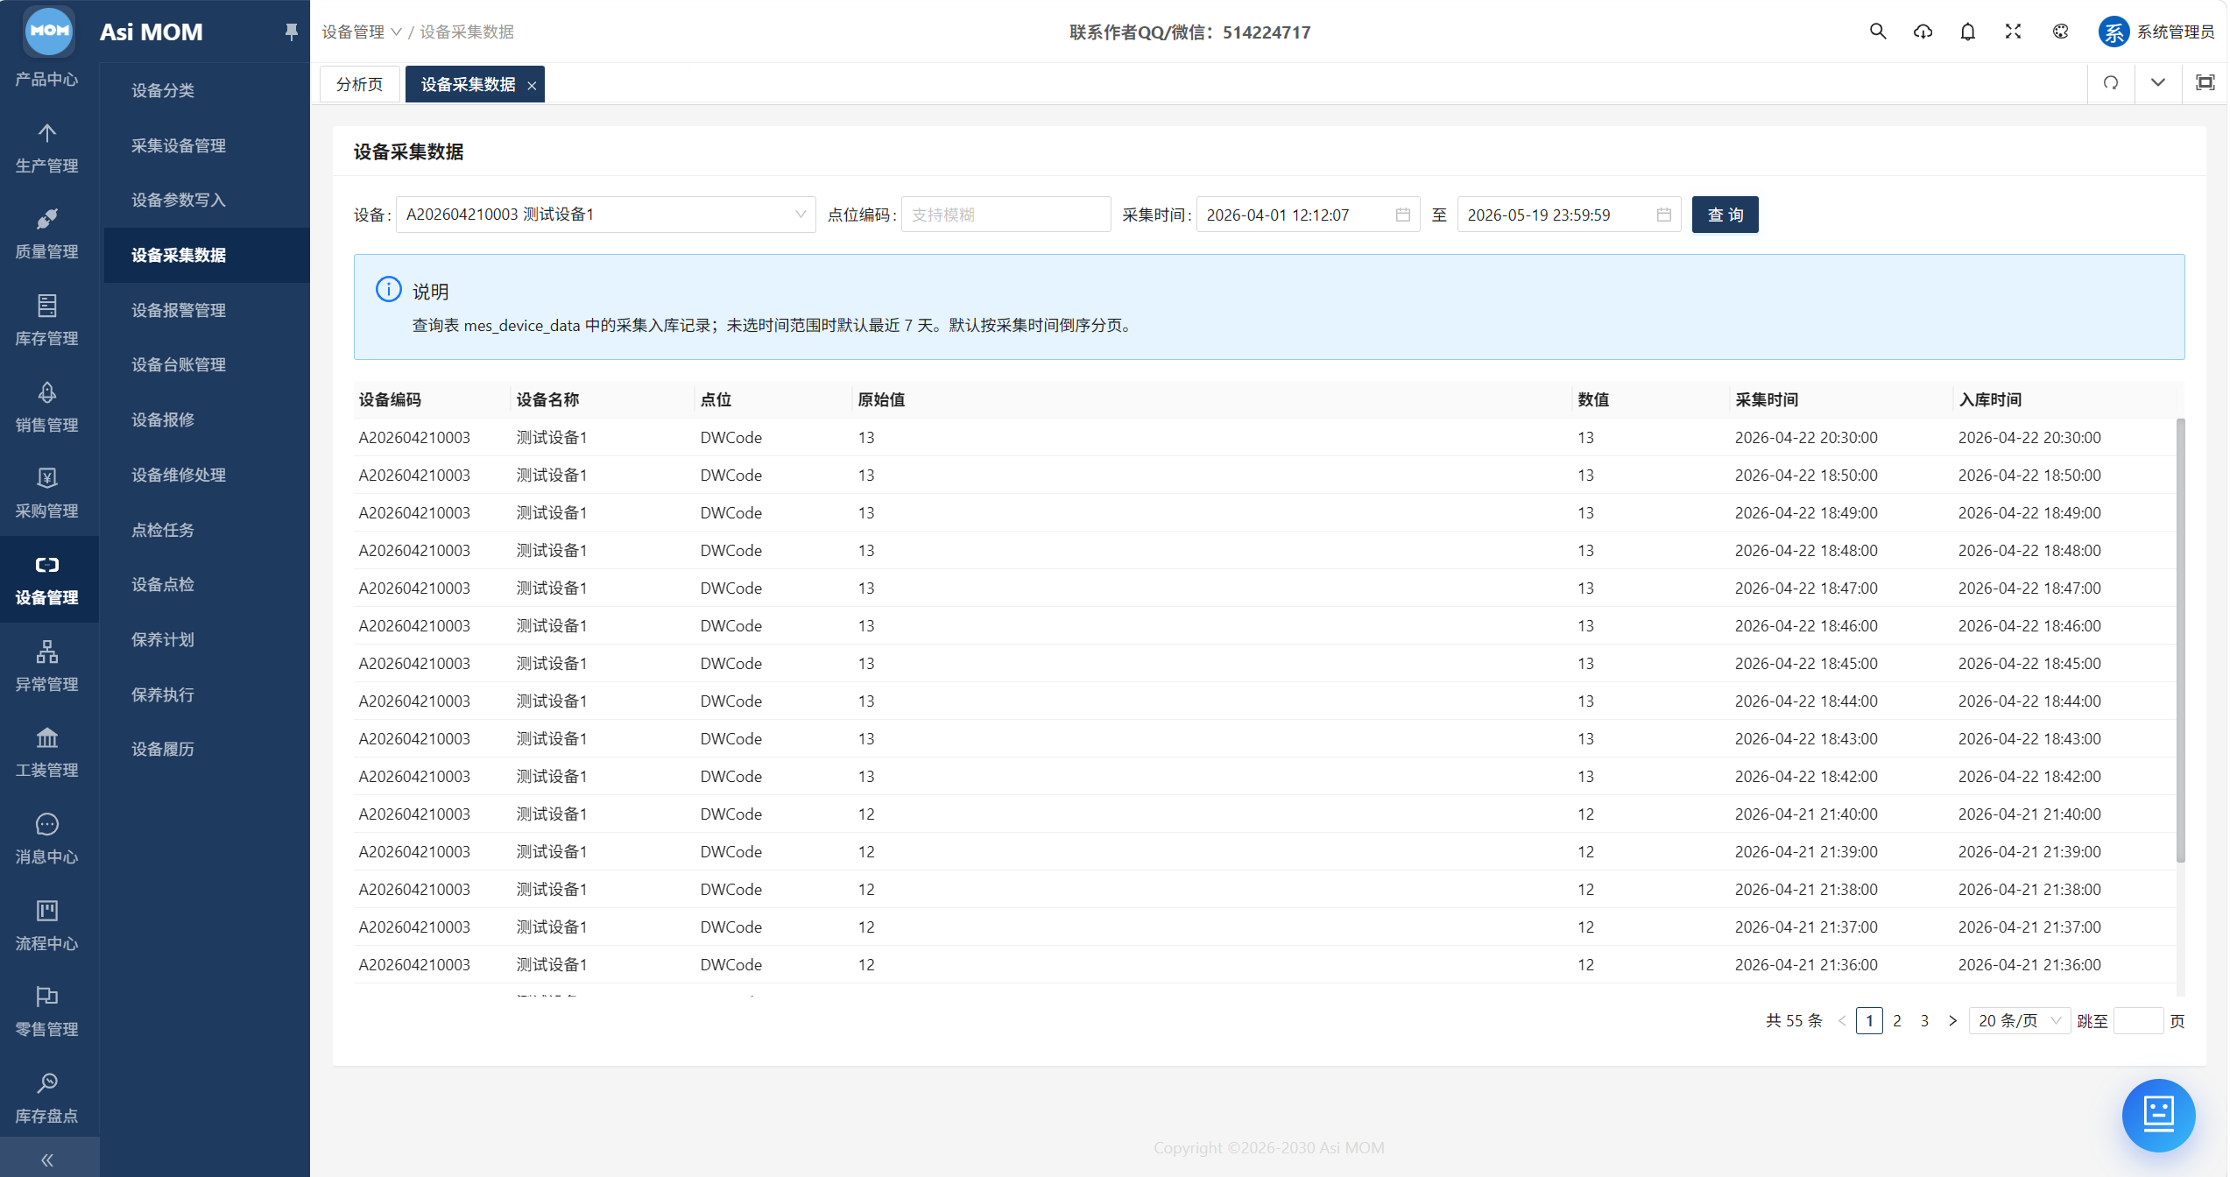Open the tab options chevron dropdown
The width and height of the screenshot is (2230, 1177).
point(2158,82)
